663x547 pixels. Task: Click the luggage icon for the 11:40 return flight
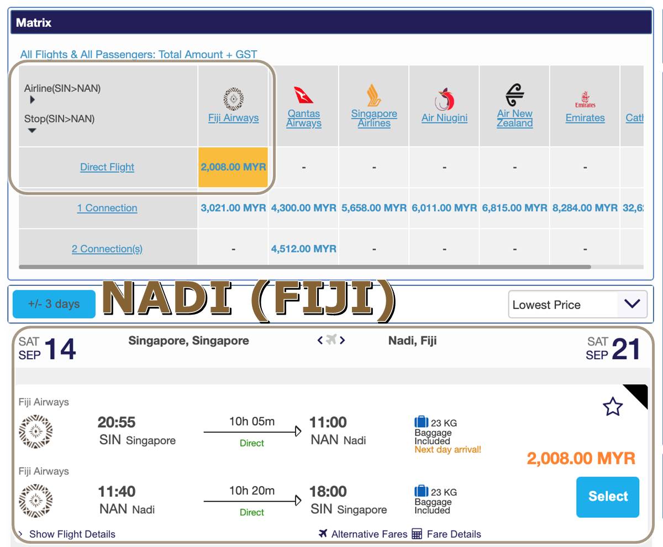tap(422, 491)
